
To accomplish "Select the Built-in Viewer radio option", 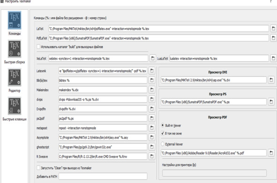I will coord(163,125).
